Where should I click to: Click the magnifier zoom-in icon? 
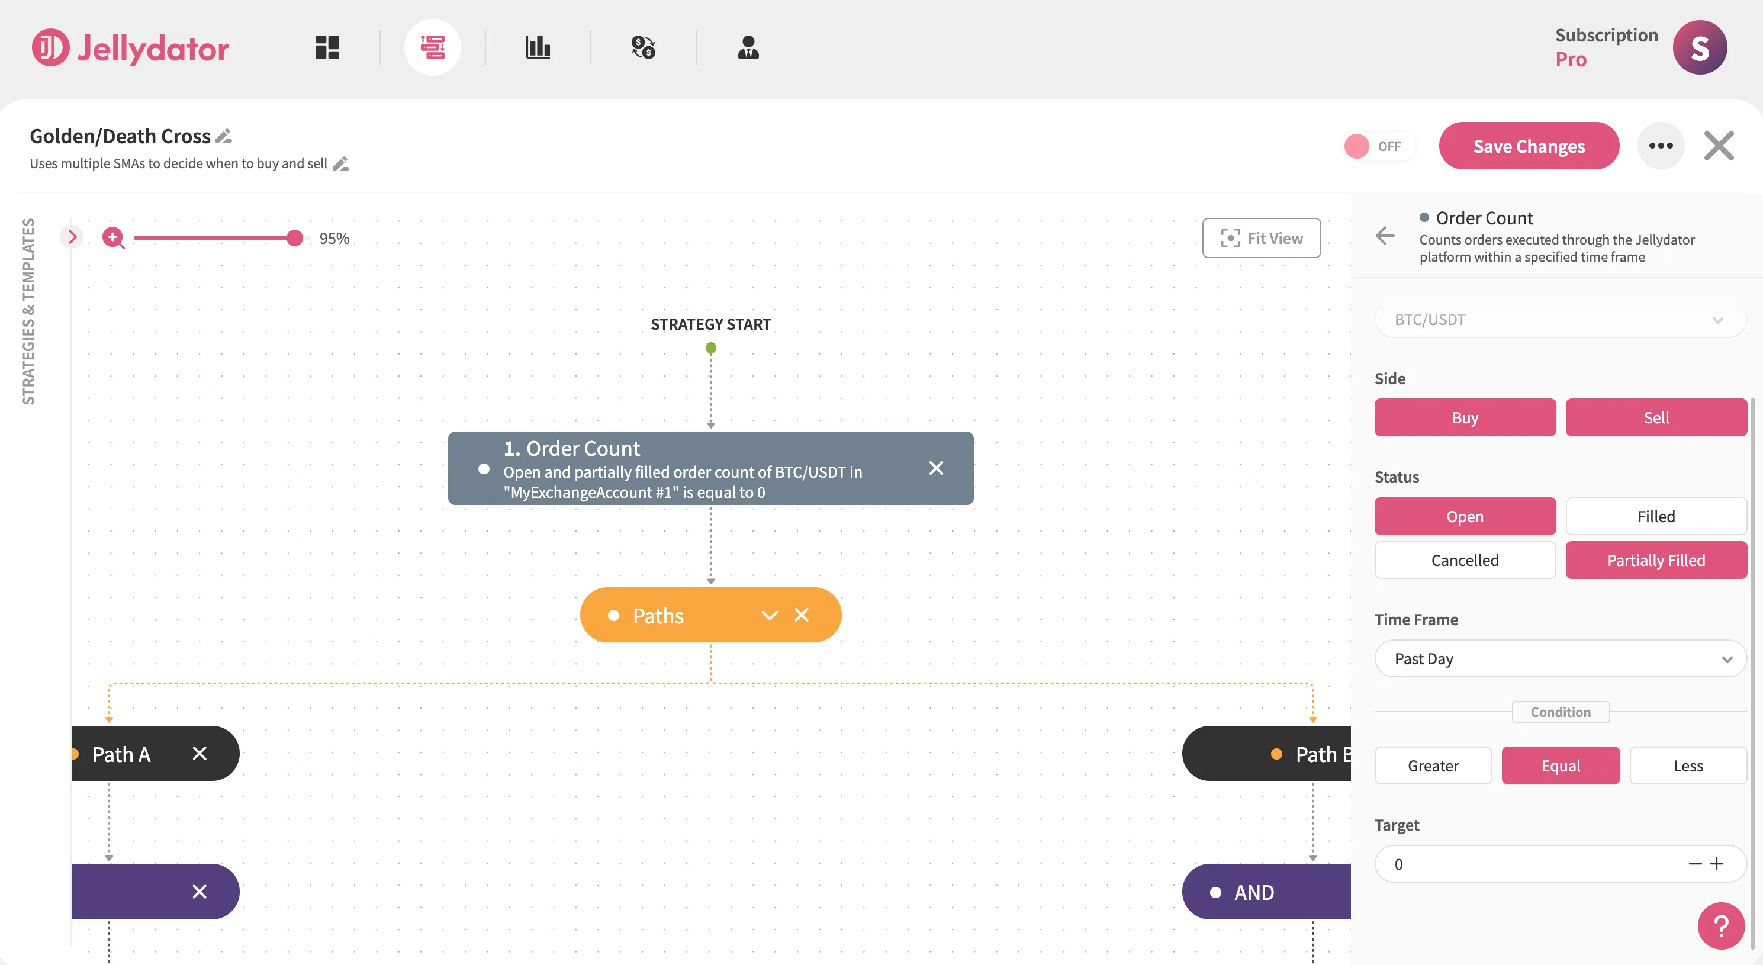(113, 238)
